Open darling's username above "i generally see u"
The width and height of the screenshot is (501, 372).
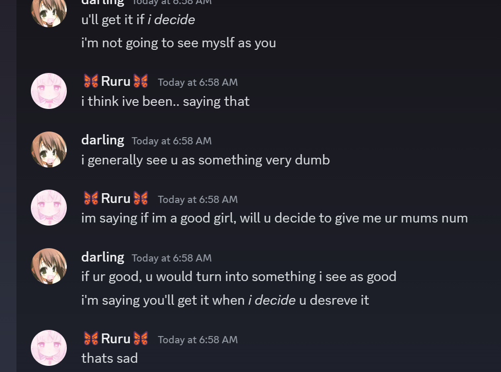(x=103, y=140)
